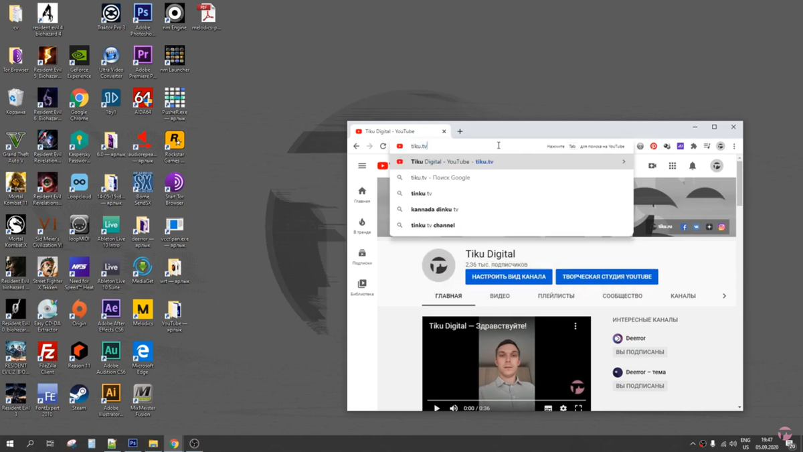Viewport: 803px width, 452px height.
Task: Open Library (Библиотека) in YouTube sidebar
Action: pyautogui.click(x=362, y=287)
